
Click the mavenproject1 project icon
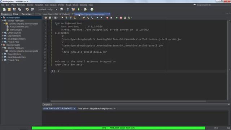click(x=4, y=18)
